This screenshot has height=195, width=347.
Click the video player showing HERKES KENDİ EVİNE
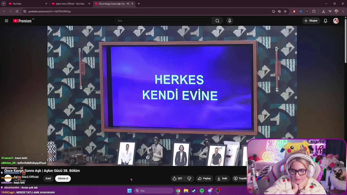(172, 96)
